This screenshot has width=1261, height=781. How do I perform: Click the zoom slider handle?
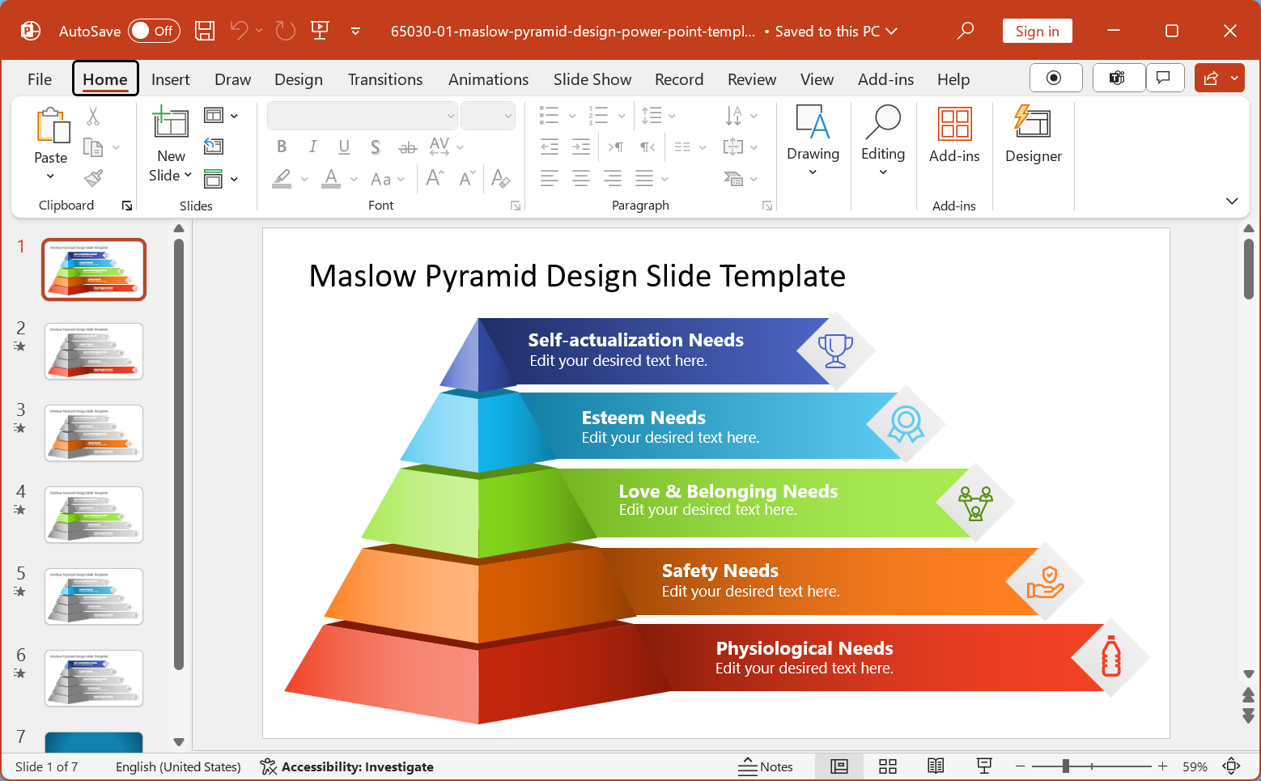pos(1066,766)
